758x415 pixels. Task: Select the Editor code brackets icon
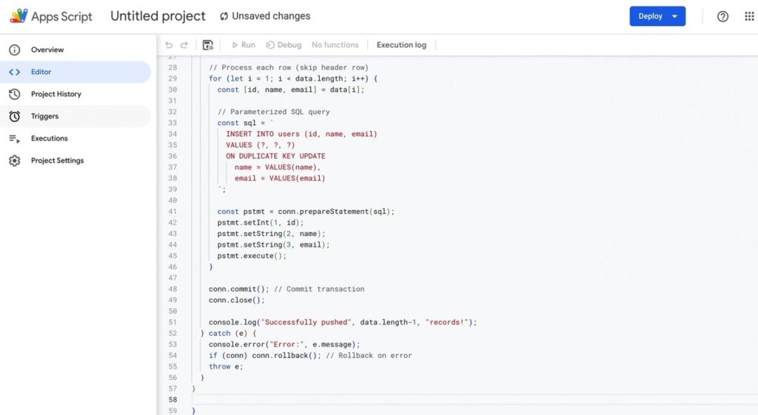point(15,72)
